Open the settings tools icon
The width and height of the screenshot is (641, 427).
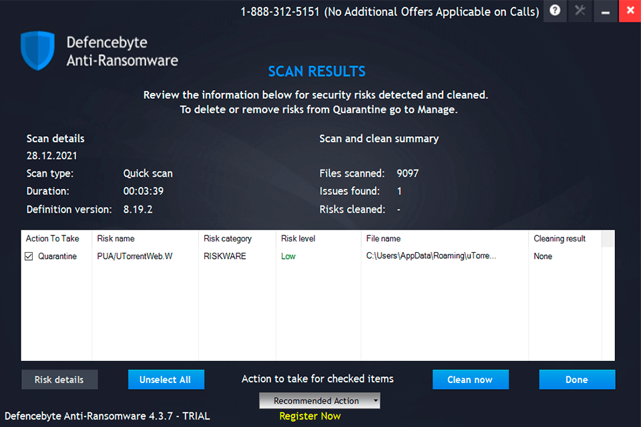pos(580,11)
